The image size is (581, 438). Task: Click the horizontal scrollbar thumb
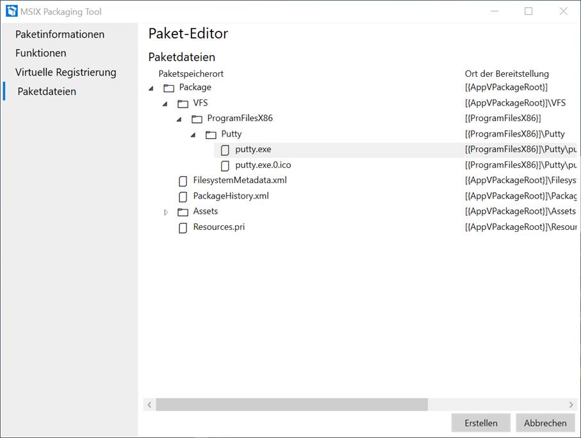tap(292, 405)
